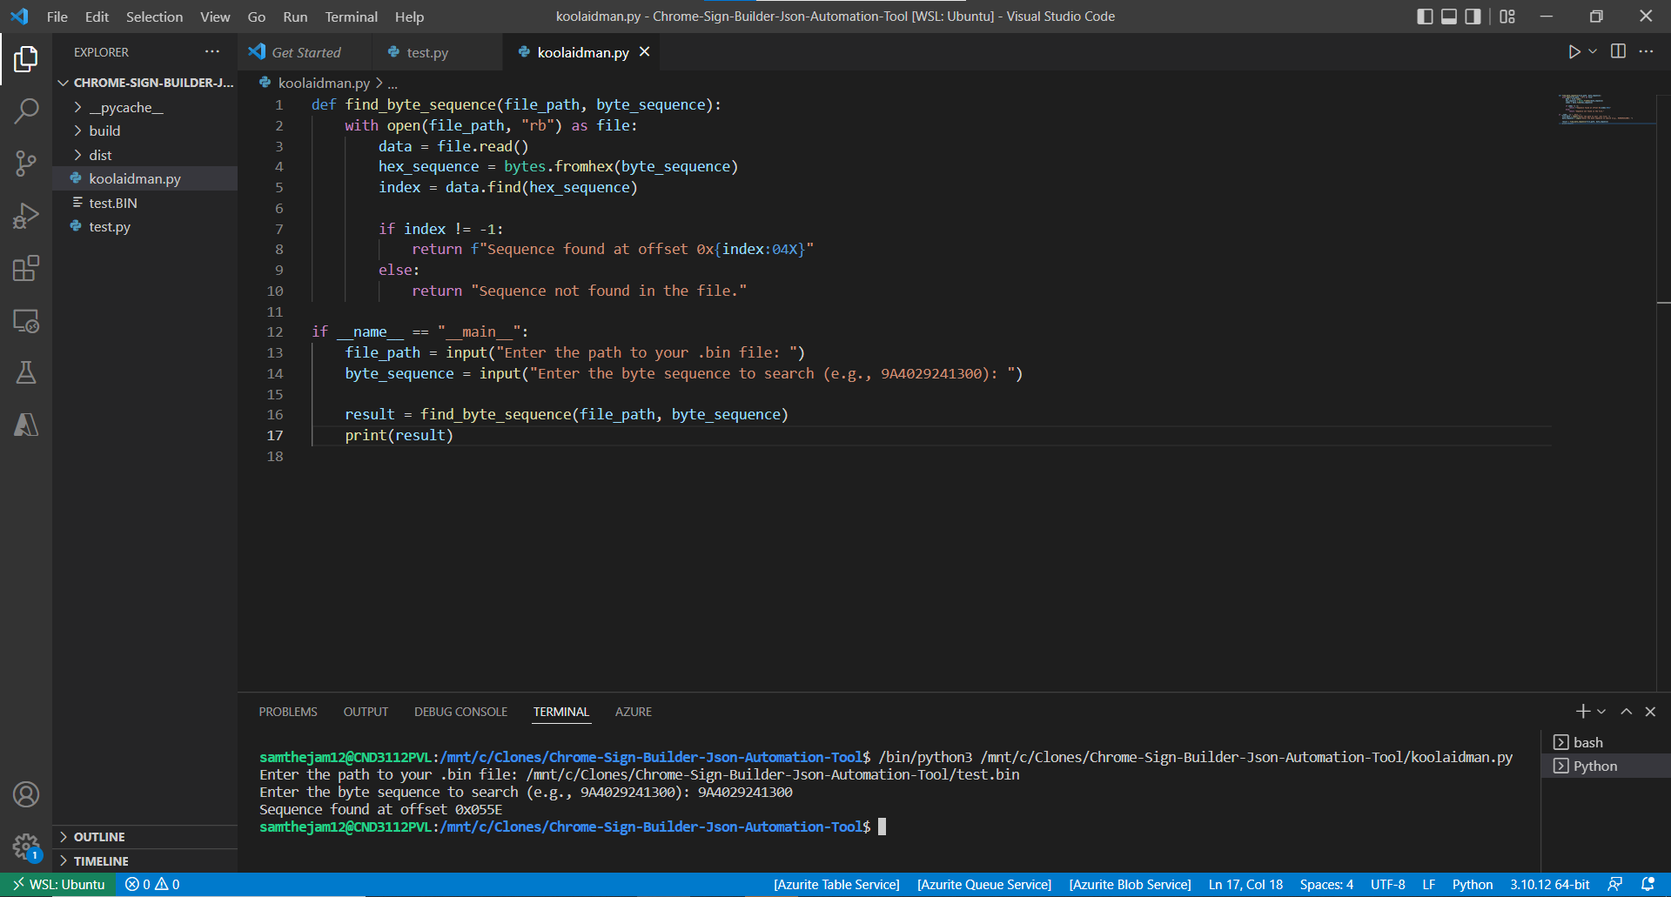Image resolution: width=1671 pixels, height=897 pixels.
Task: Open Run and Debug view
Action: 26,216
